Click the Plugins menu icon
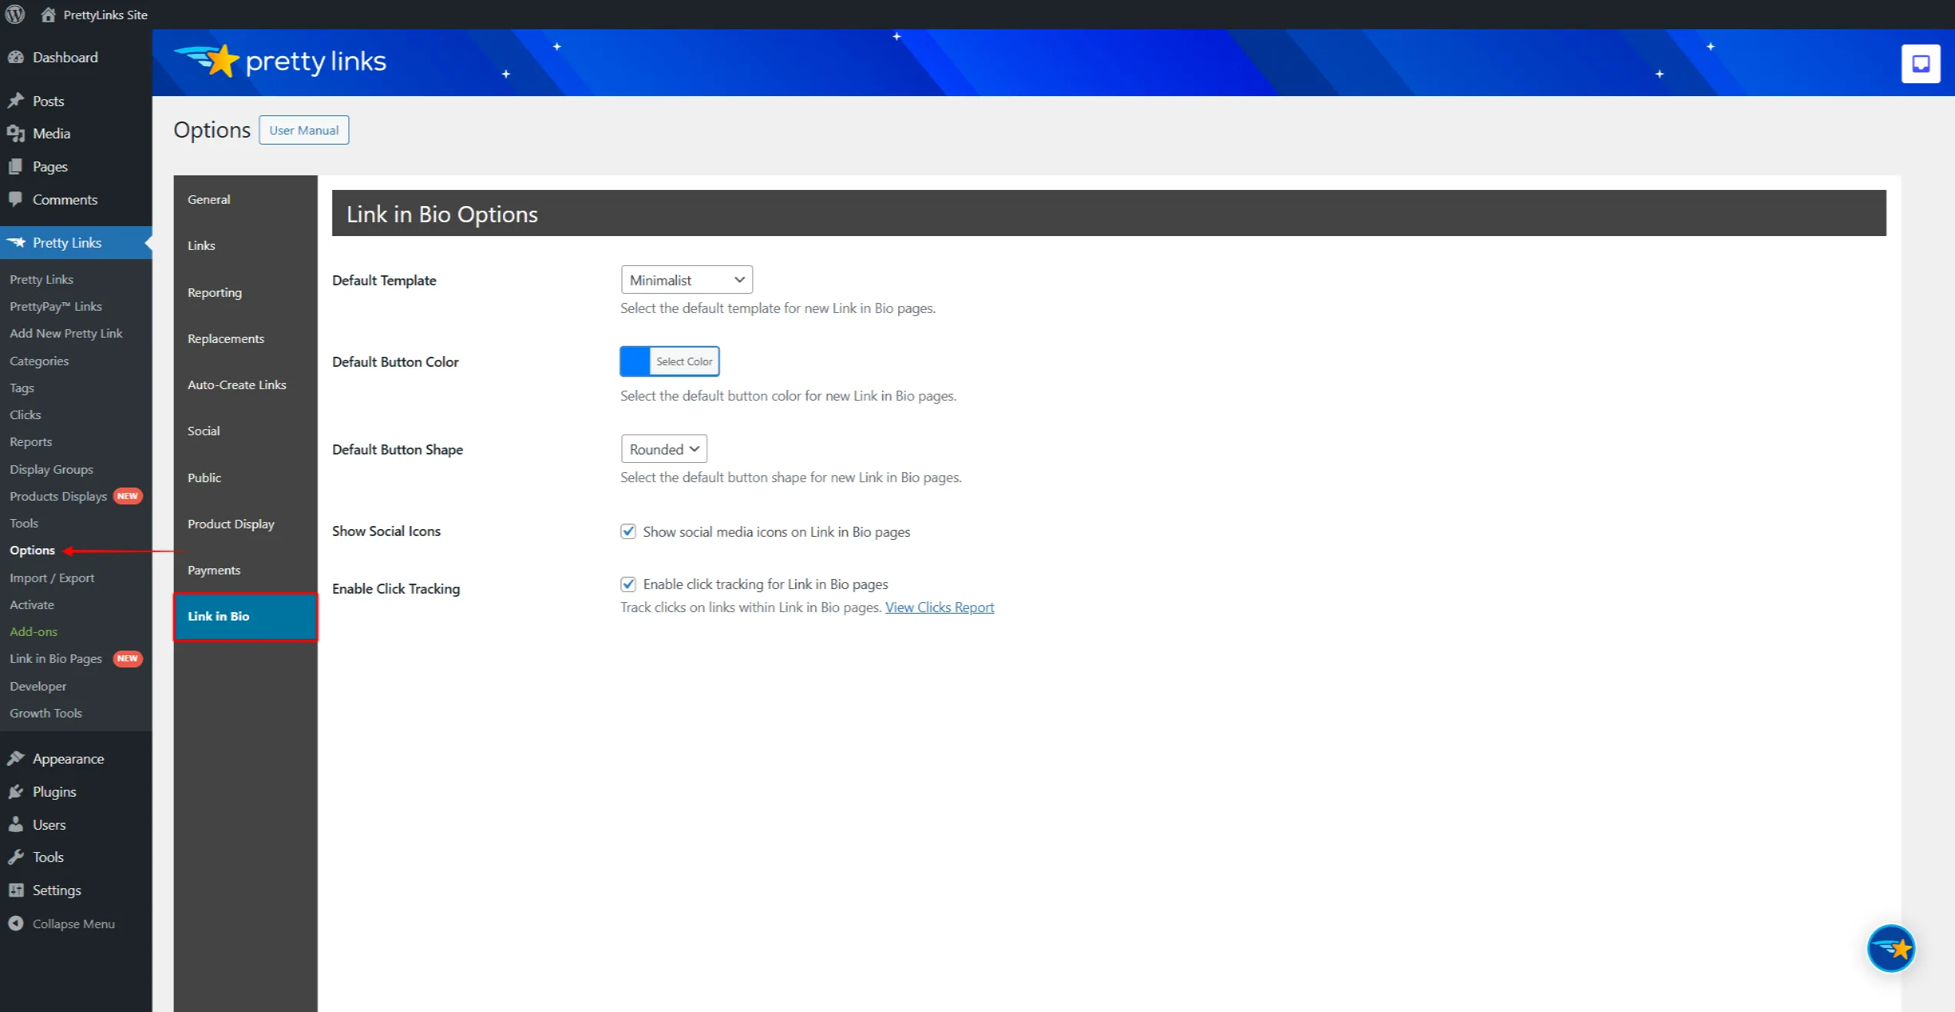The height and width of the screenshot is (1012, 1955). tap(16, 791)
